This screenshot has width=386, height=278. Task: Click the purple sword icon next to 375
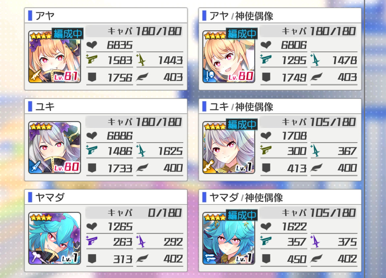315,241
